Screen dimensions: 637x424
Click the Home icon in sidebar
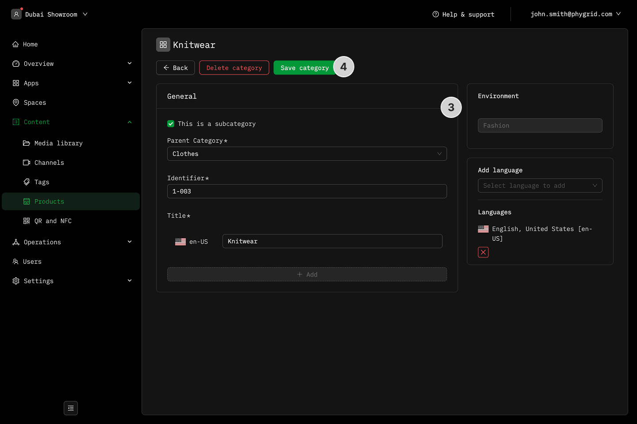pyautogui.click(x=15, y=44)
